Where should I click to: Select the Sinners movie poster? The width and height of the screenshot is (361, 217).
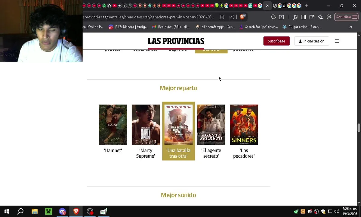click(x=244, y=124)
